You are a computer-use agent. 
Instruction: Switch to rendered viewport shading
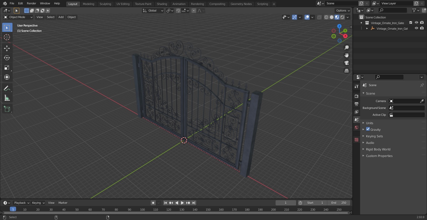[342, 17]
